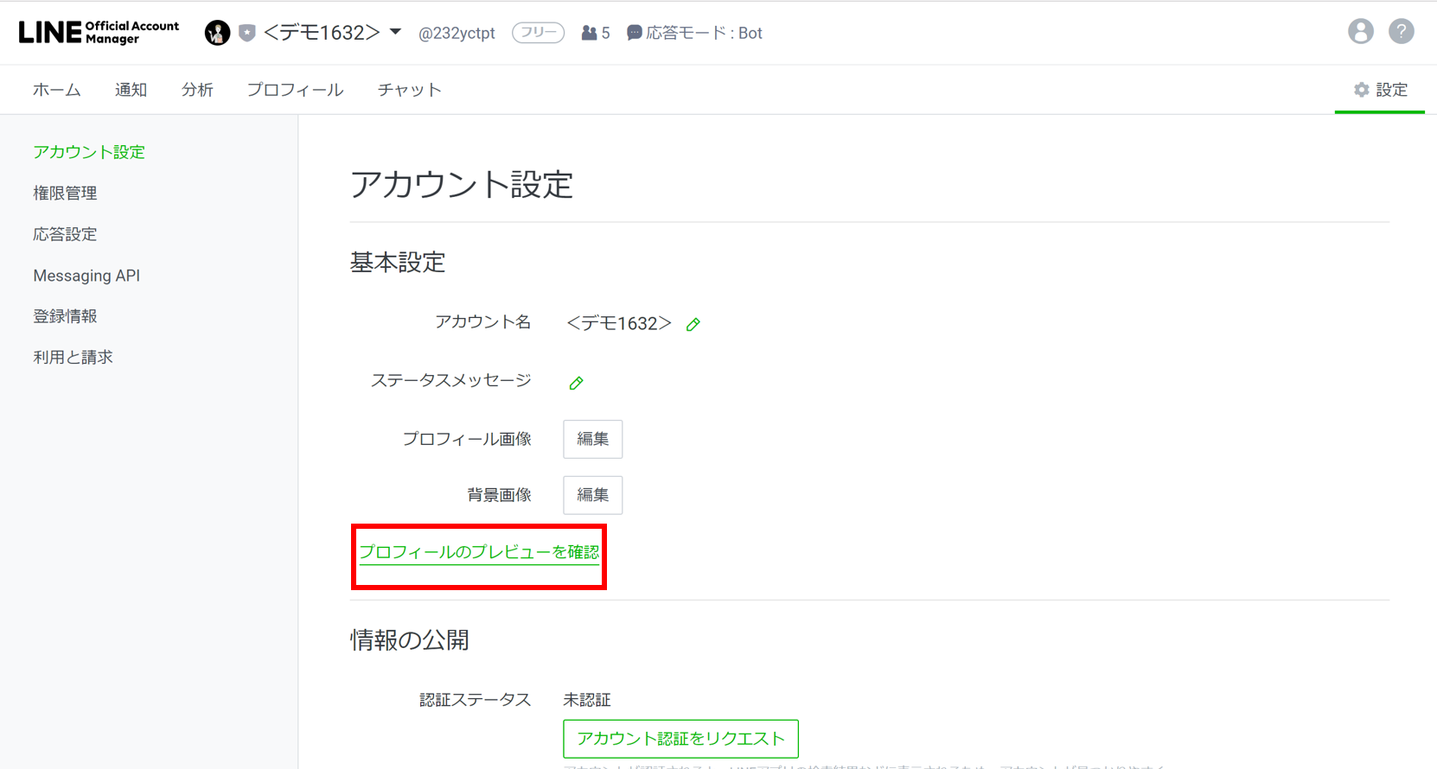1437x769 pixels.
Task: Click the account name value <デモ1632> in 基本設定
Action: (x=619, y=323)
